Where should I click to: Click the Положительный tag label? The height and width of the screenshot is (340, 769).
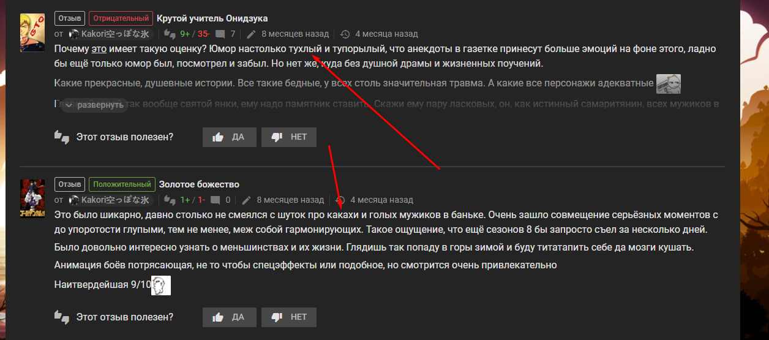[x=121, y=184]
